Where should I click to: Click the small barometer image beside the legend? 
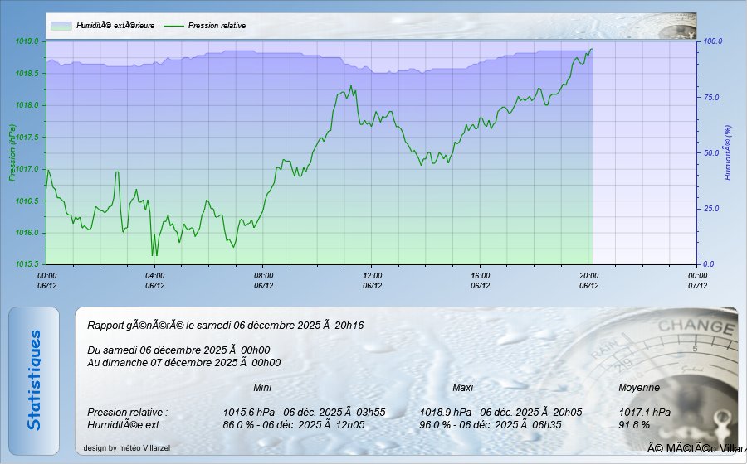[x=676, y=27]
